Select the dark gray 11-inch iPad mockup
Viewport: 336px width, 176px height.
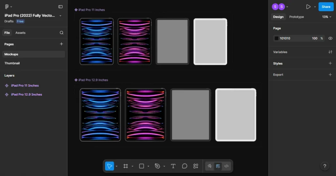click(x=172, y=42)
